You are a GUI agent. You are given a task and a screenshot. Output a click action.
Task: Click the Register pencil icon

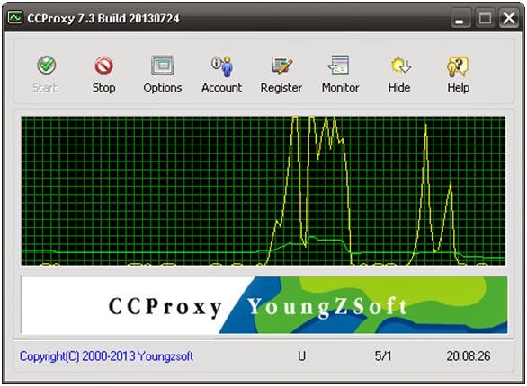(281, 65)
